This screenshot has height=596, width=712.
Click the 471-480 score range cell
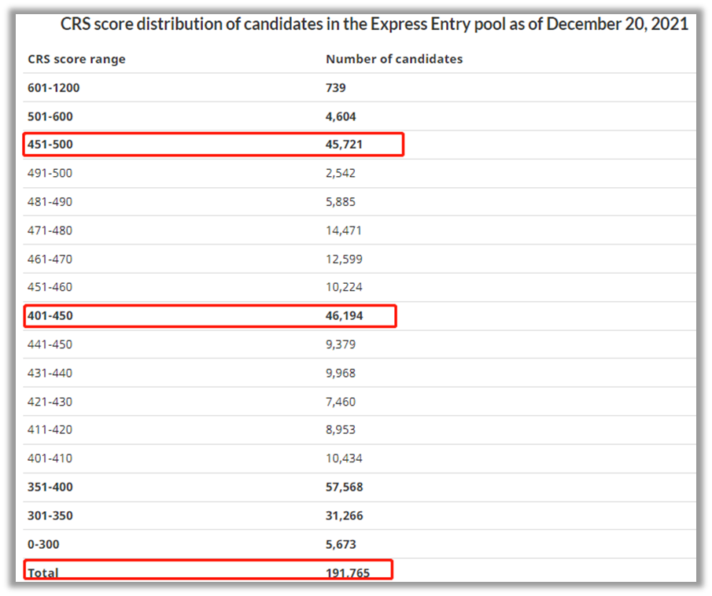pyautogui.click(x=50, y=230)
